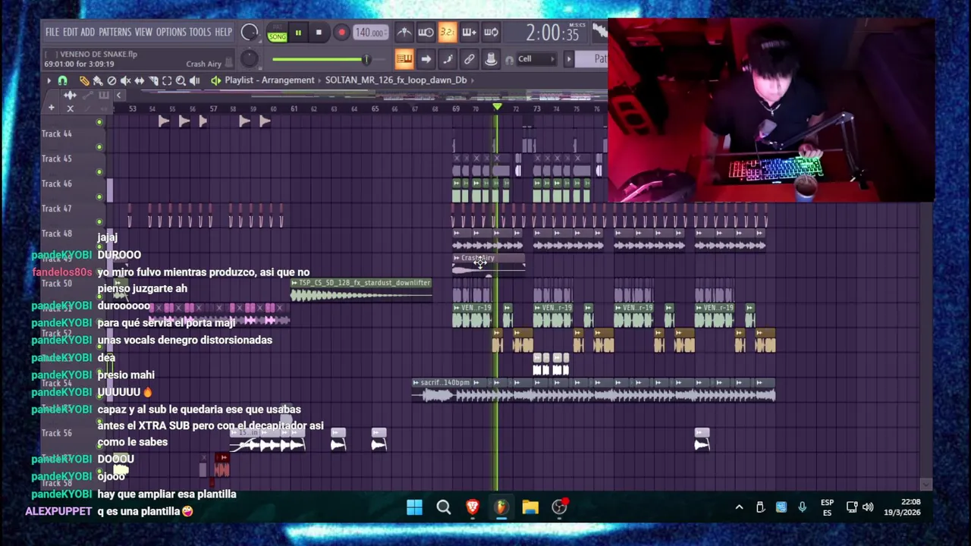Select the Draw pencil tool

point(84,80)
